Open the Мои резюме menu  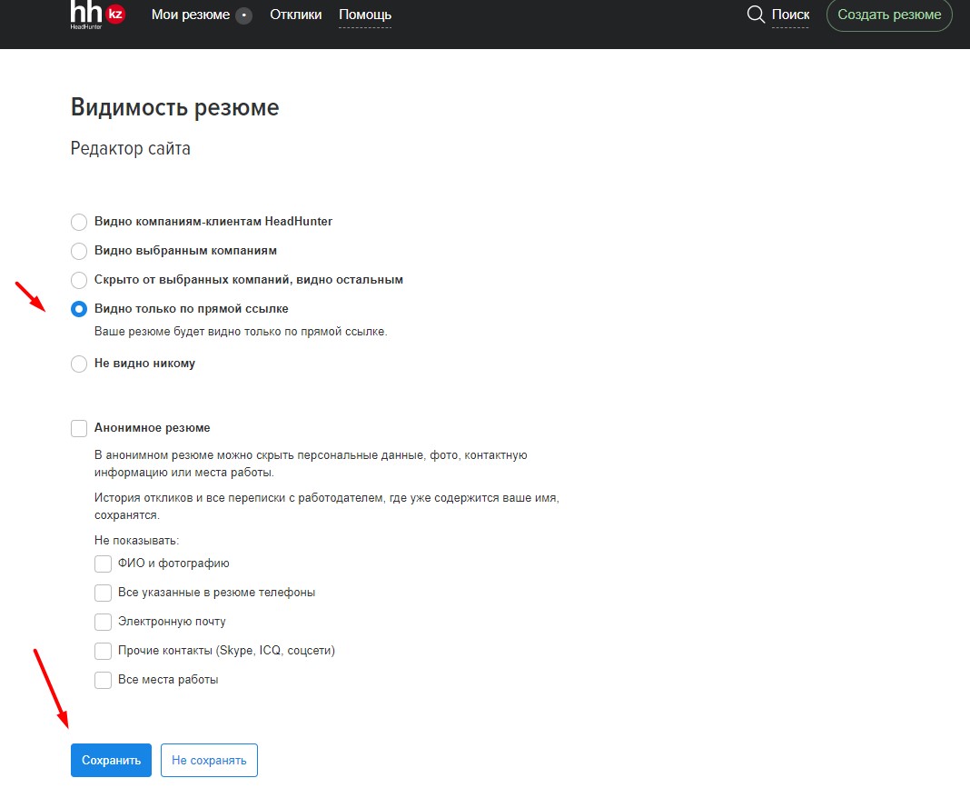(x=191, y=15)
